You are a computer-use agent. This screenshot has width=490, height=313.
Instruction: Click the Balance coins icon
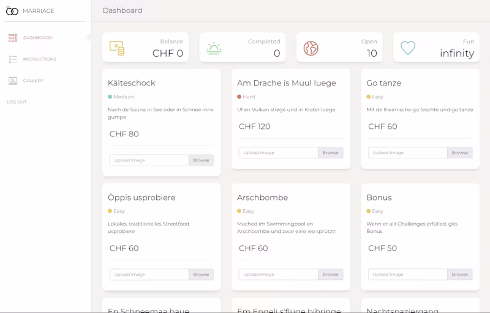coord(116,48)
